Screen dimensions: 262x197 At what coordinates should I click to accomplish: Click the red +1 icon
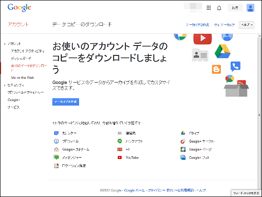point(120,150)
